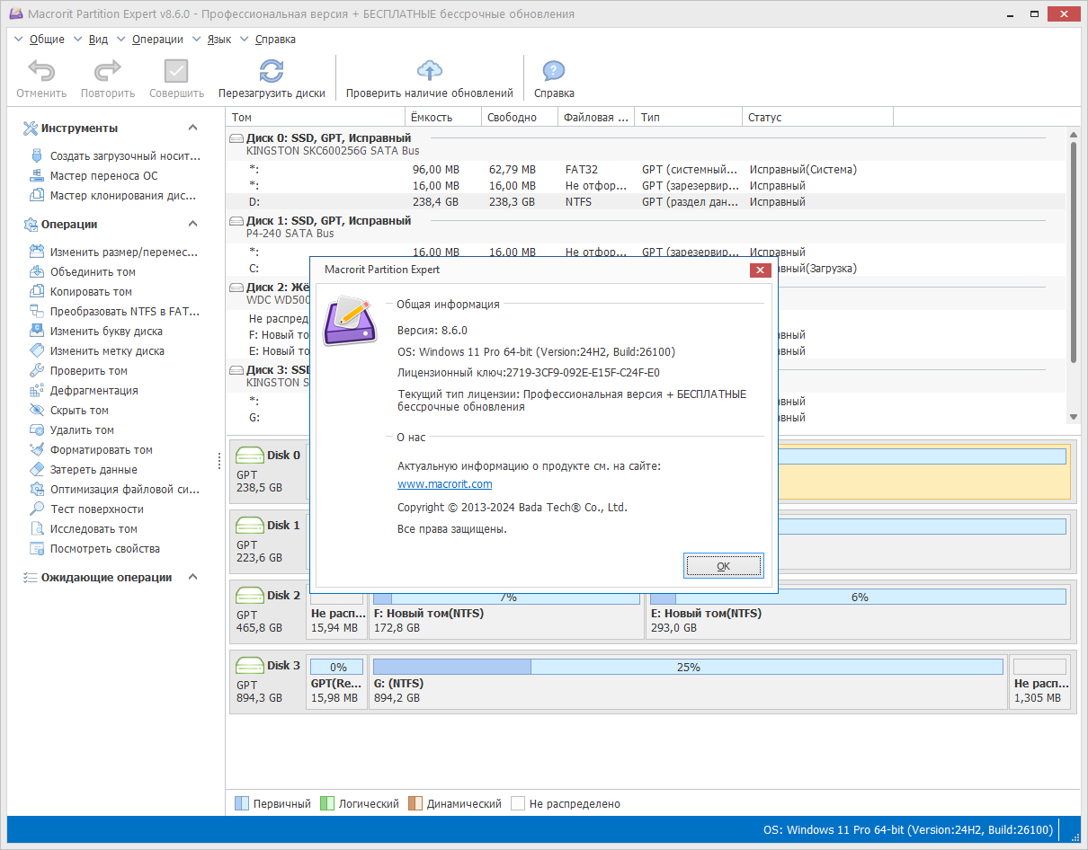This screenshot has height=850, width=1088.
Task: Click the Логический legend color swatch
Action: (x=327, y=803)
